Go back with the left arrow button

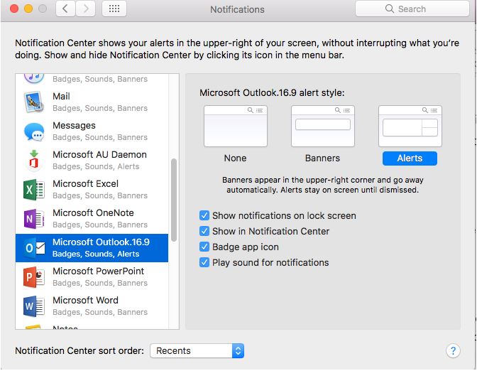[65, 9]
